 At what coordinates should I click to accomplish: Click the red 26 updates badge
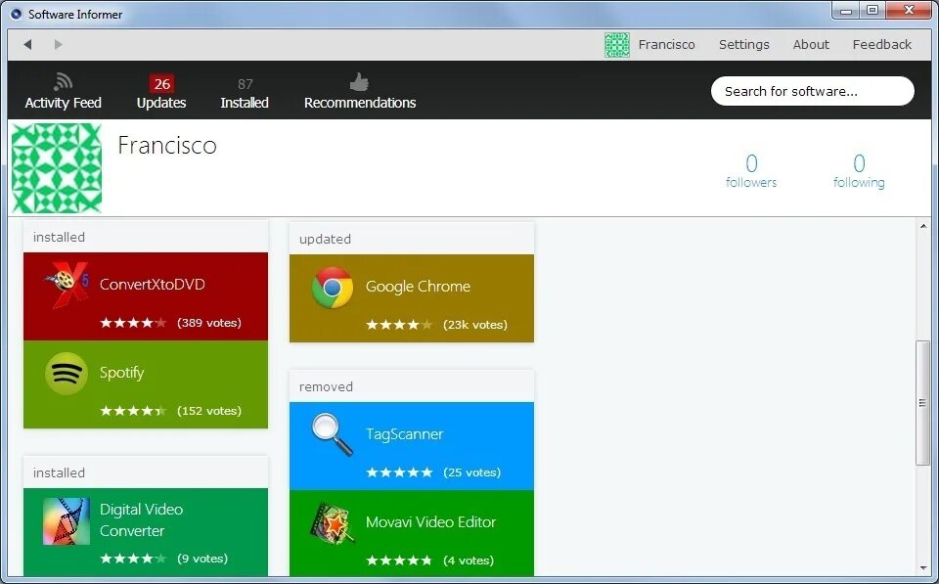coord(161,84)
